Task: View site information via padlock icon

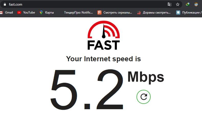Action: (x=5, y=4)
